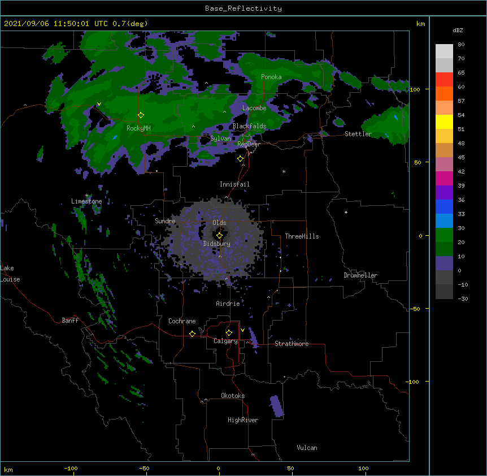Click the RedDeer city label
This screenshot has width=487, height=476.
click(x=249, y=144)
